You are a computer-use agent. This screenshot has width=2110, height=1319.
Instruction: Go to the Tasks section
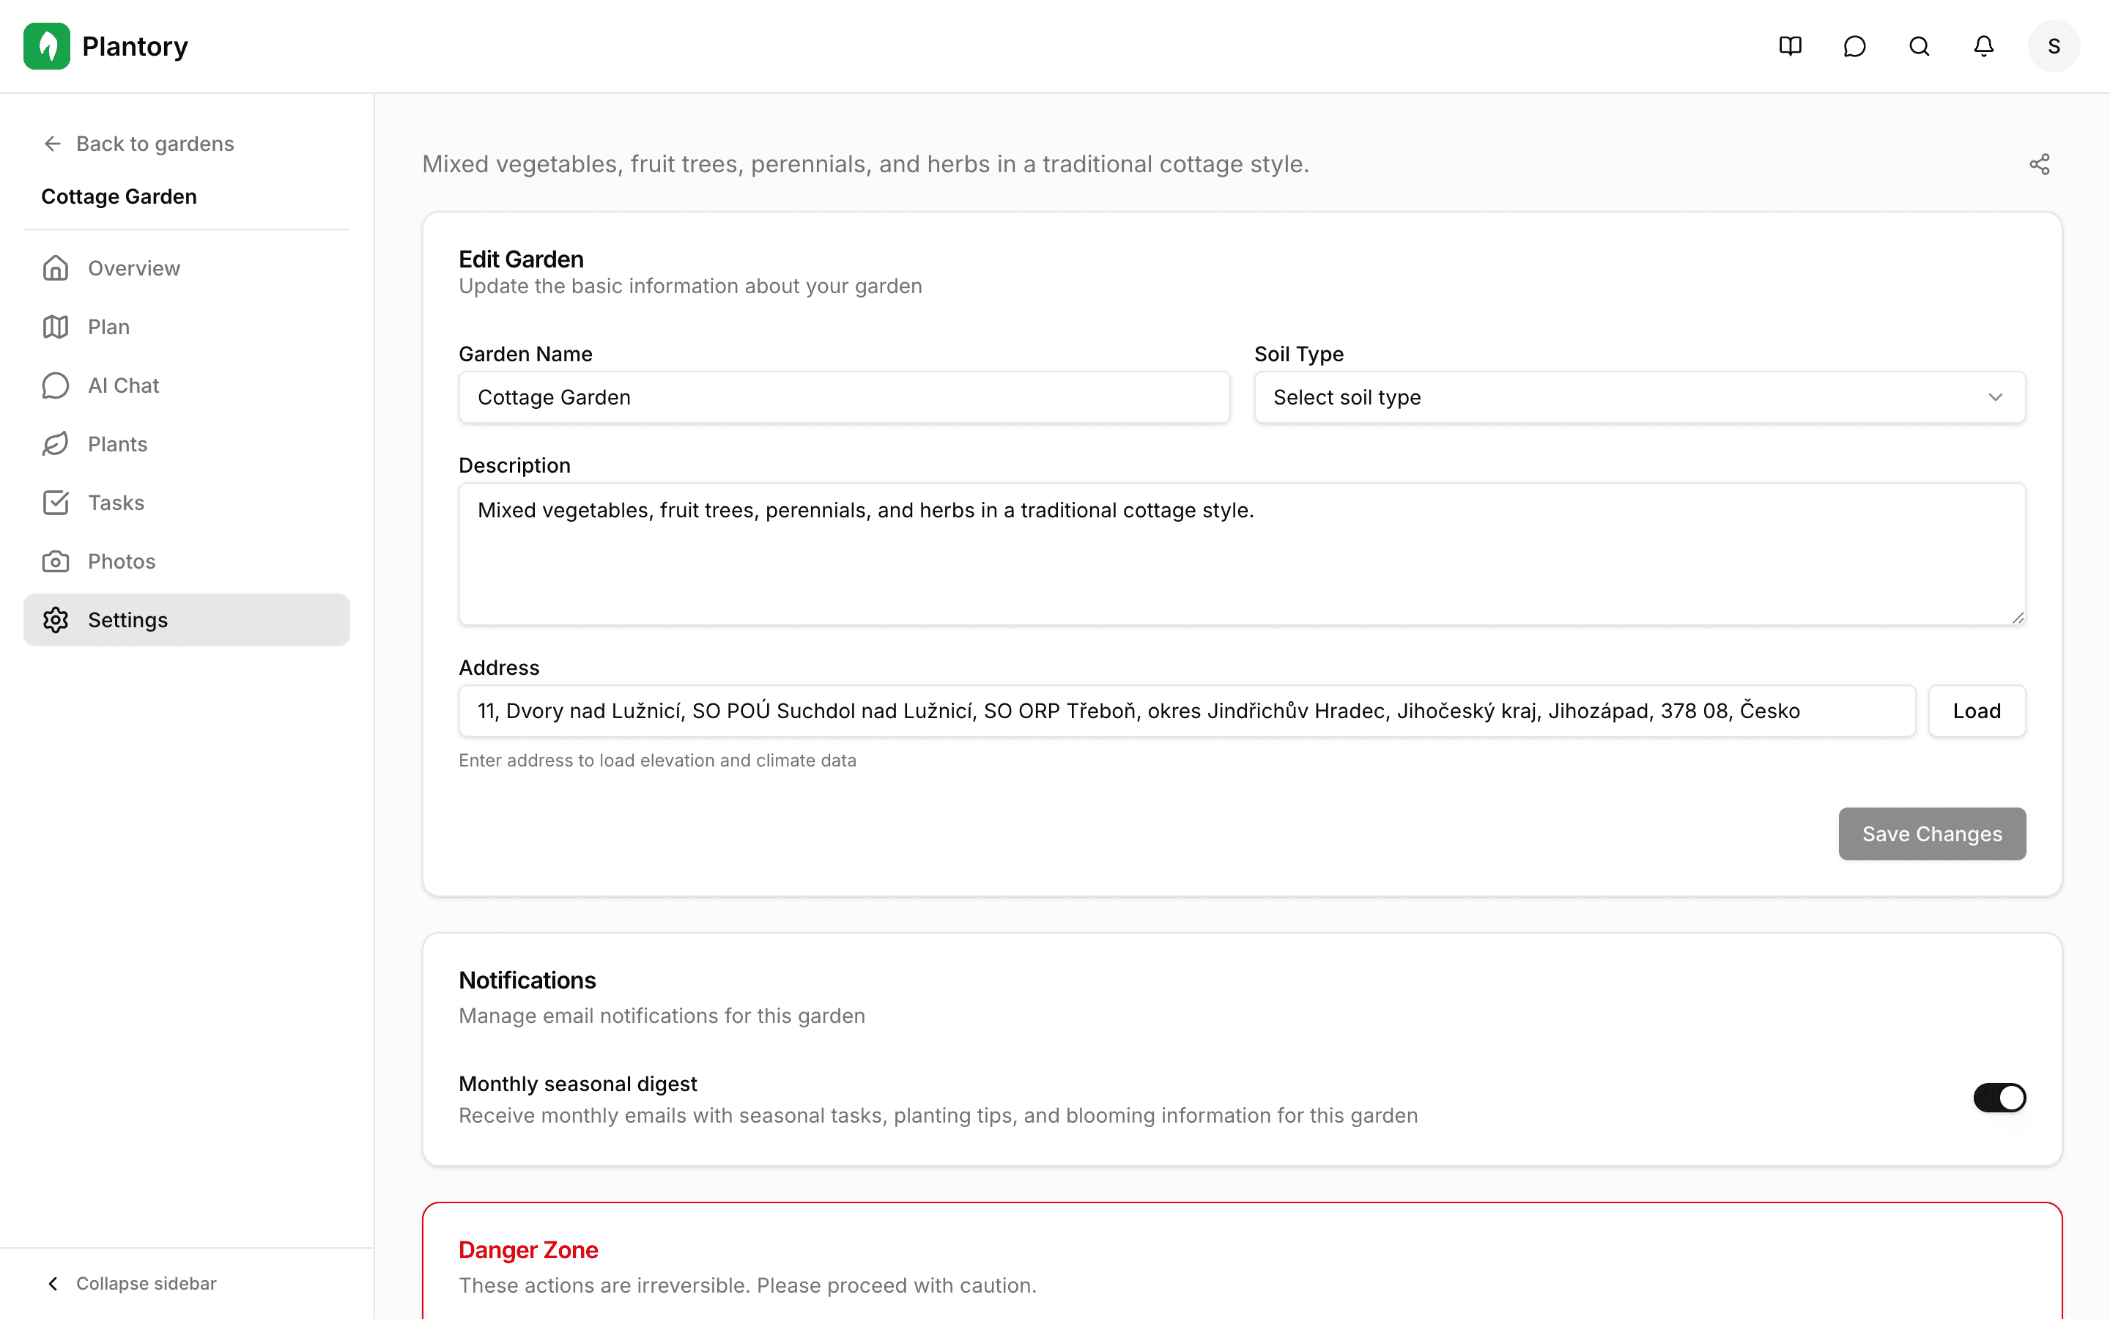click(116, 503)
